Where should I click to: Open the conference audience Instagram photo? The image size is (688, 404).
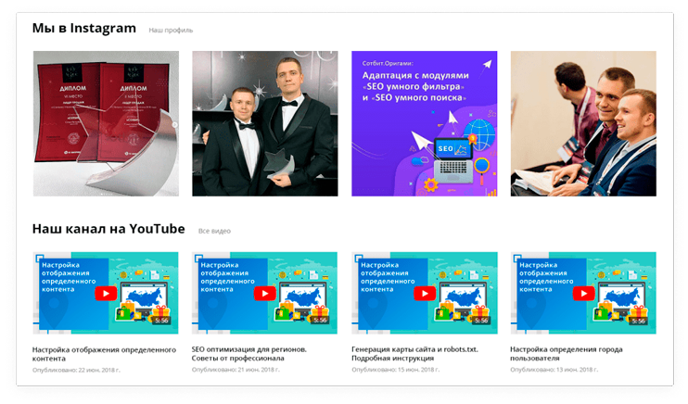[x=583, y=123]
